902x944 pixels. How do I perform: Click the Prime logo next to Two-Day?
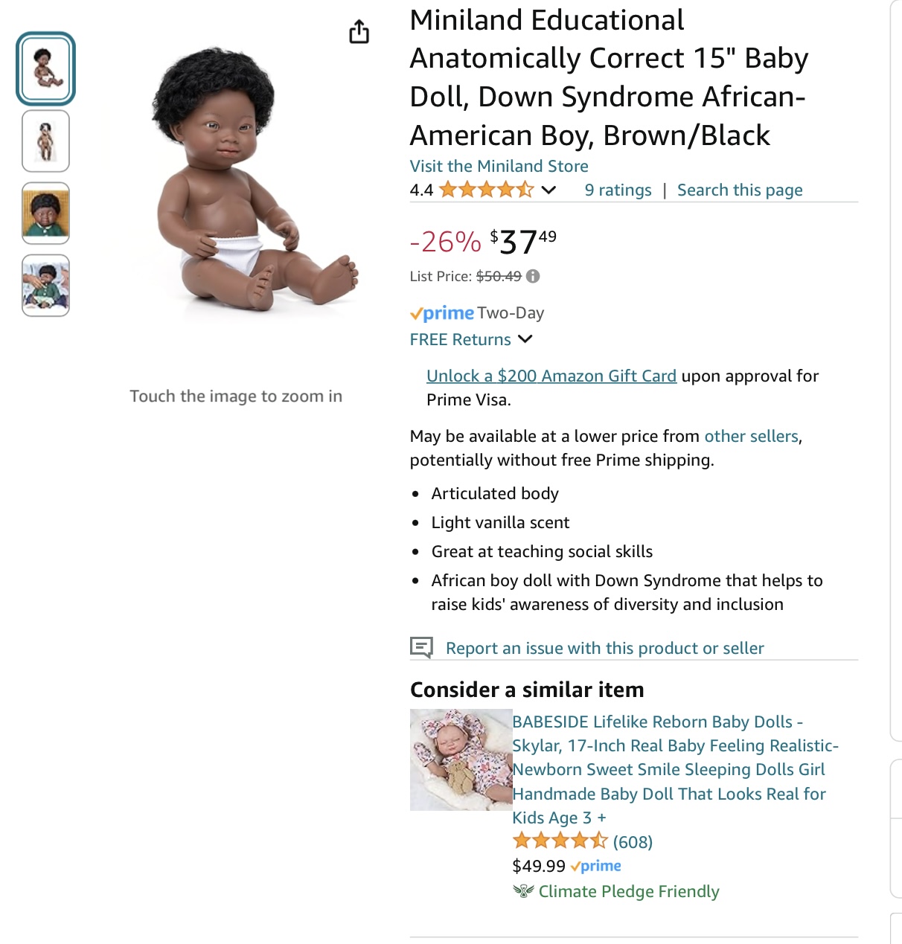click(442, 313)
